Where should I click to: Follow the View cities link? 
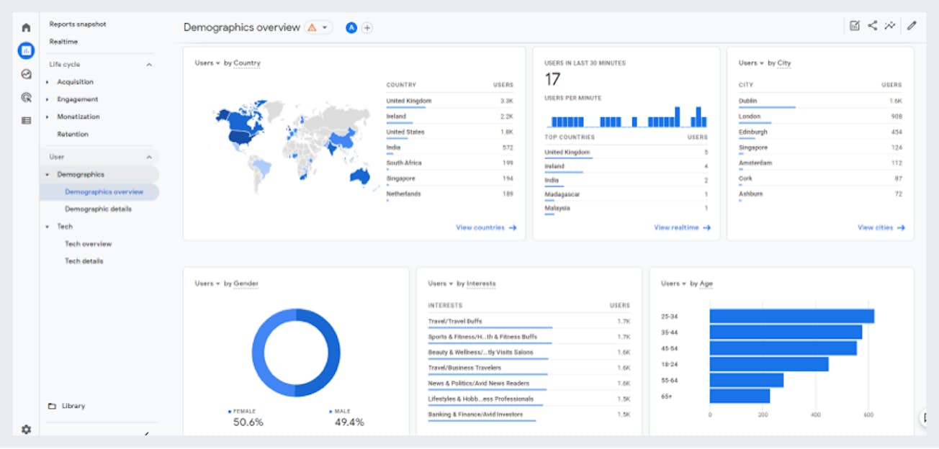877,227
